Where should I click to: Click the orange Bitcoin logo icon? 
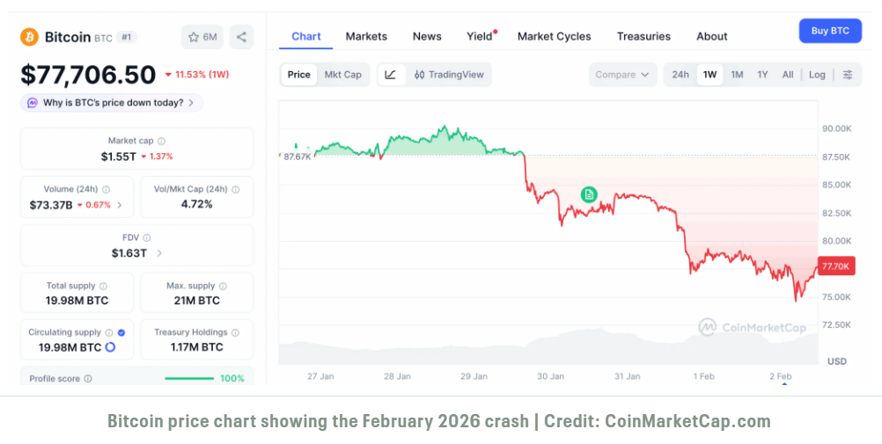(30, 37)
